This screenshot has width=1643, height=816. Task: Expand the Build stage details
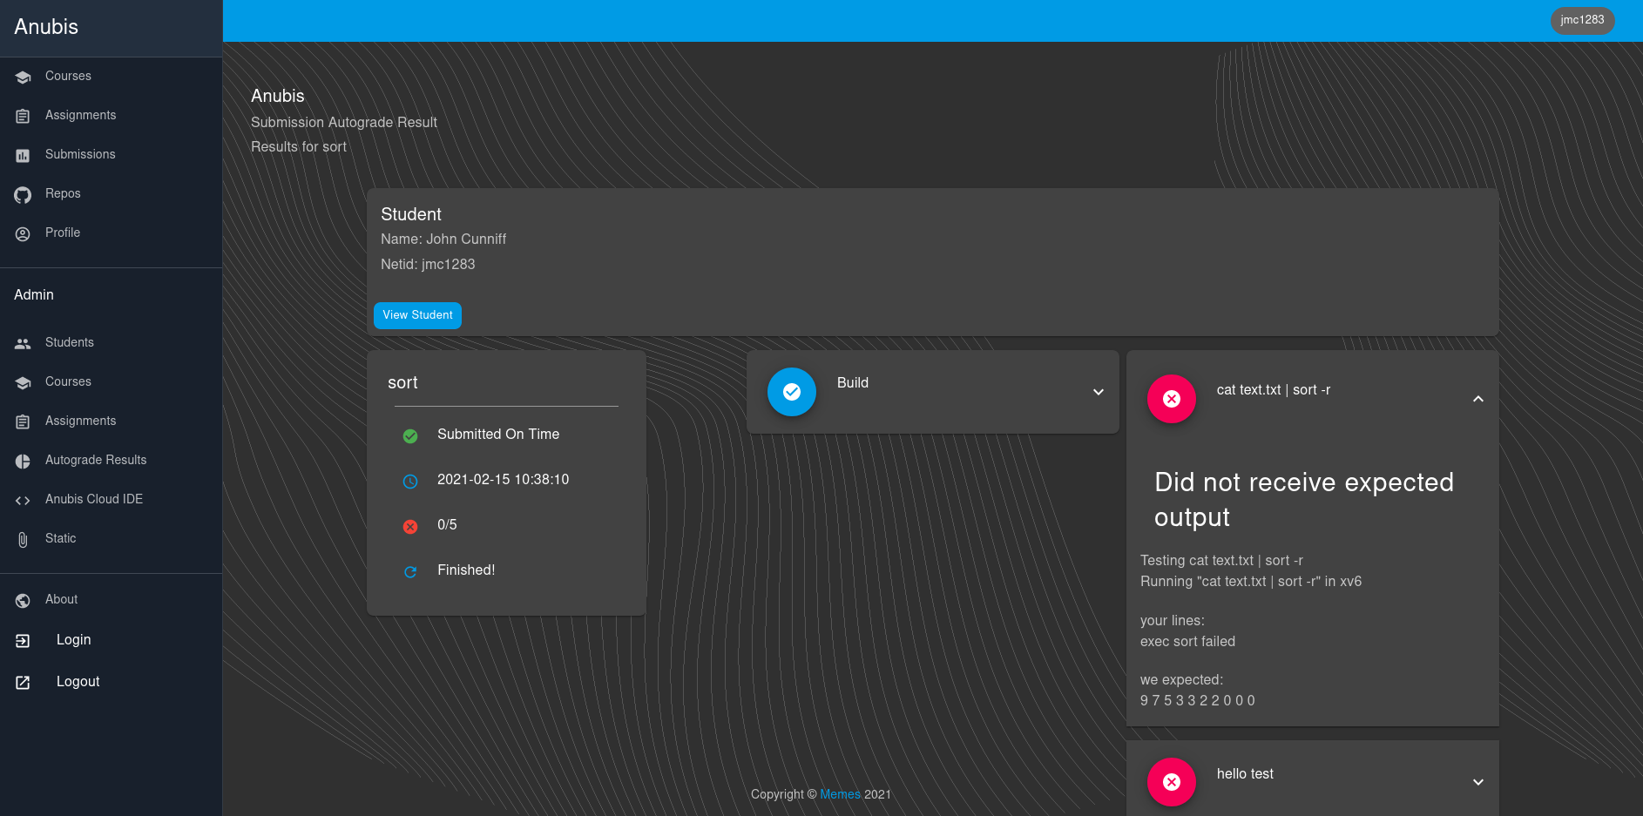1097,392
